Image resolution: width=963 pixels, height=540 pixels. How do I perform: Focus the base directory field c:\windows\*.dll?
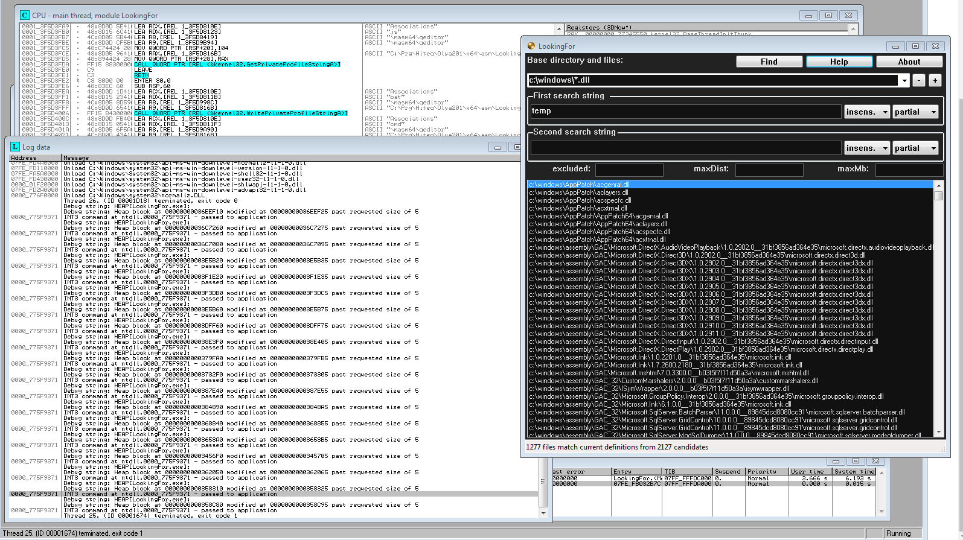[713, 80]
